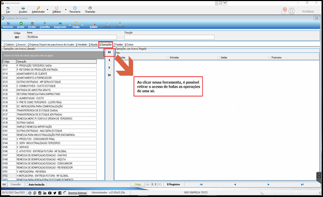Click the Impressão printer icon
This screenshot has height=197, width=323.
tap(60, 23)
